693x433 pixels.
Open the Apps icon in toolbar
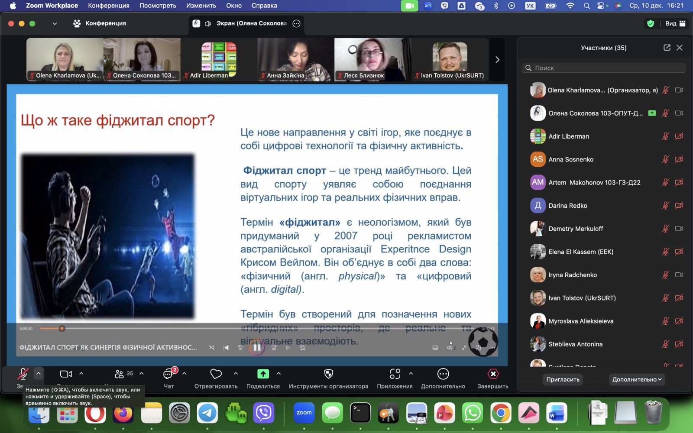pyautogui.click(x=395, y=374)
